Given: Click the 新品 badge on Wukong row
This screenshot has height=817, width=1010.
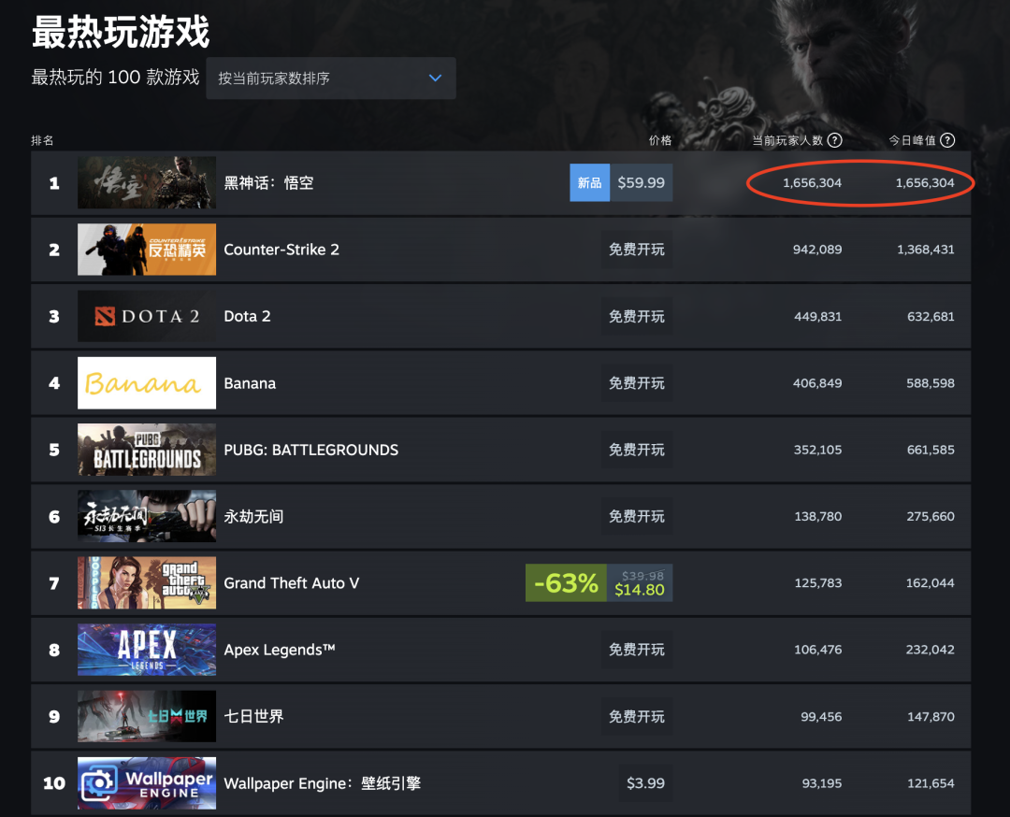Looking at the screenshot, I should 589,183.
